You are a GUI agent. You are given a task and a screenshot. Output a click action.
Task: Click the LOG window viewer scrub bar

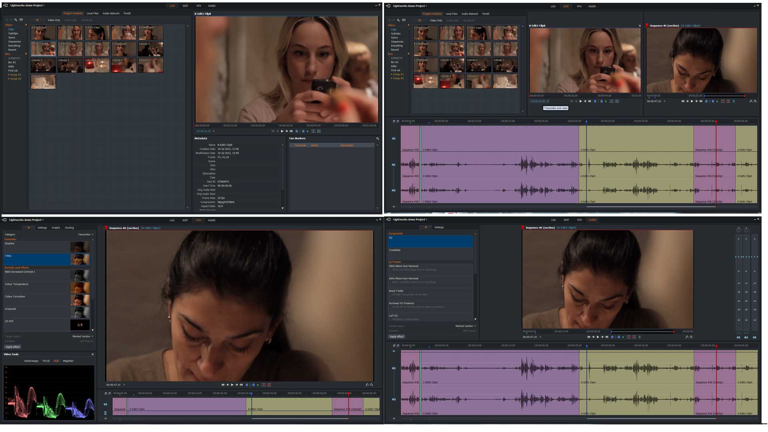(x=286, y=125)
